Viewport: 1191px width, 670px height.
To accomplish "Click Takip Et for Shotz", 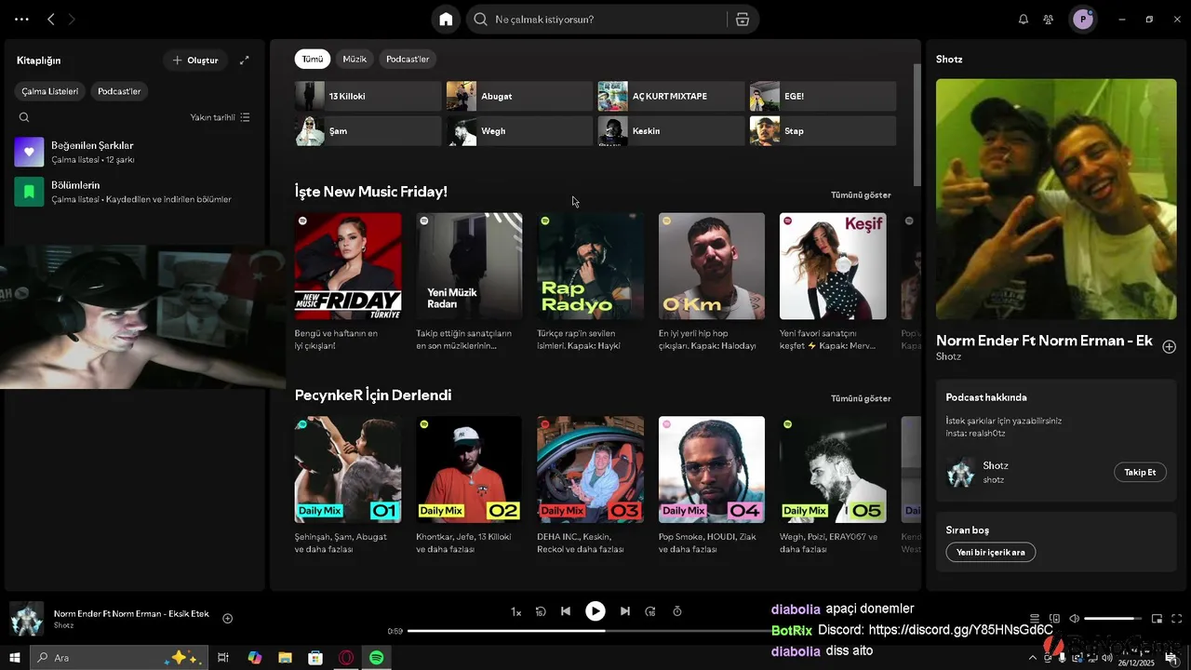I will pos(1140,473).
